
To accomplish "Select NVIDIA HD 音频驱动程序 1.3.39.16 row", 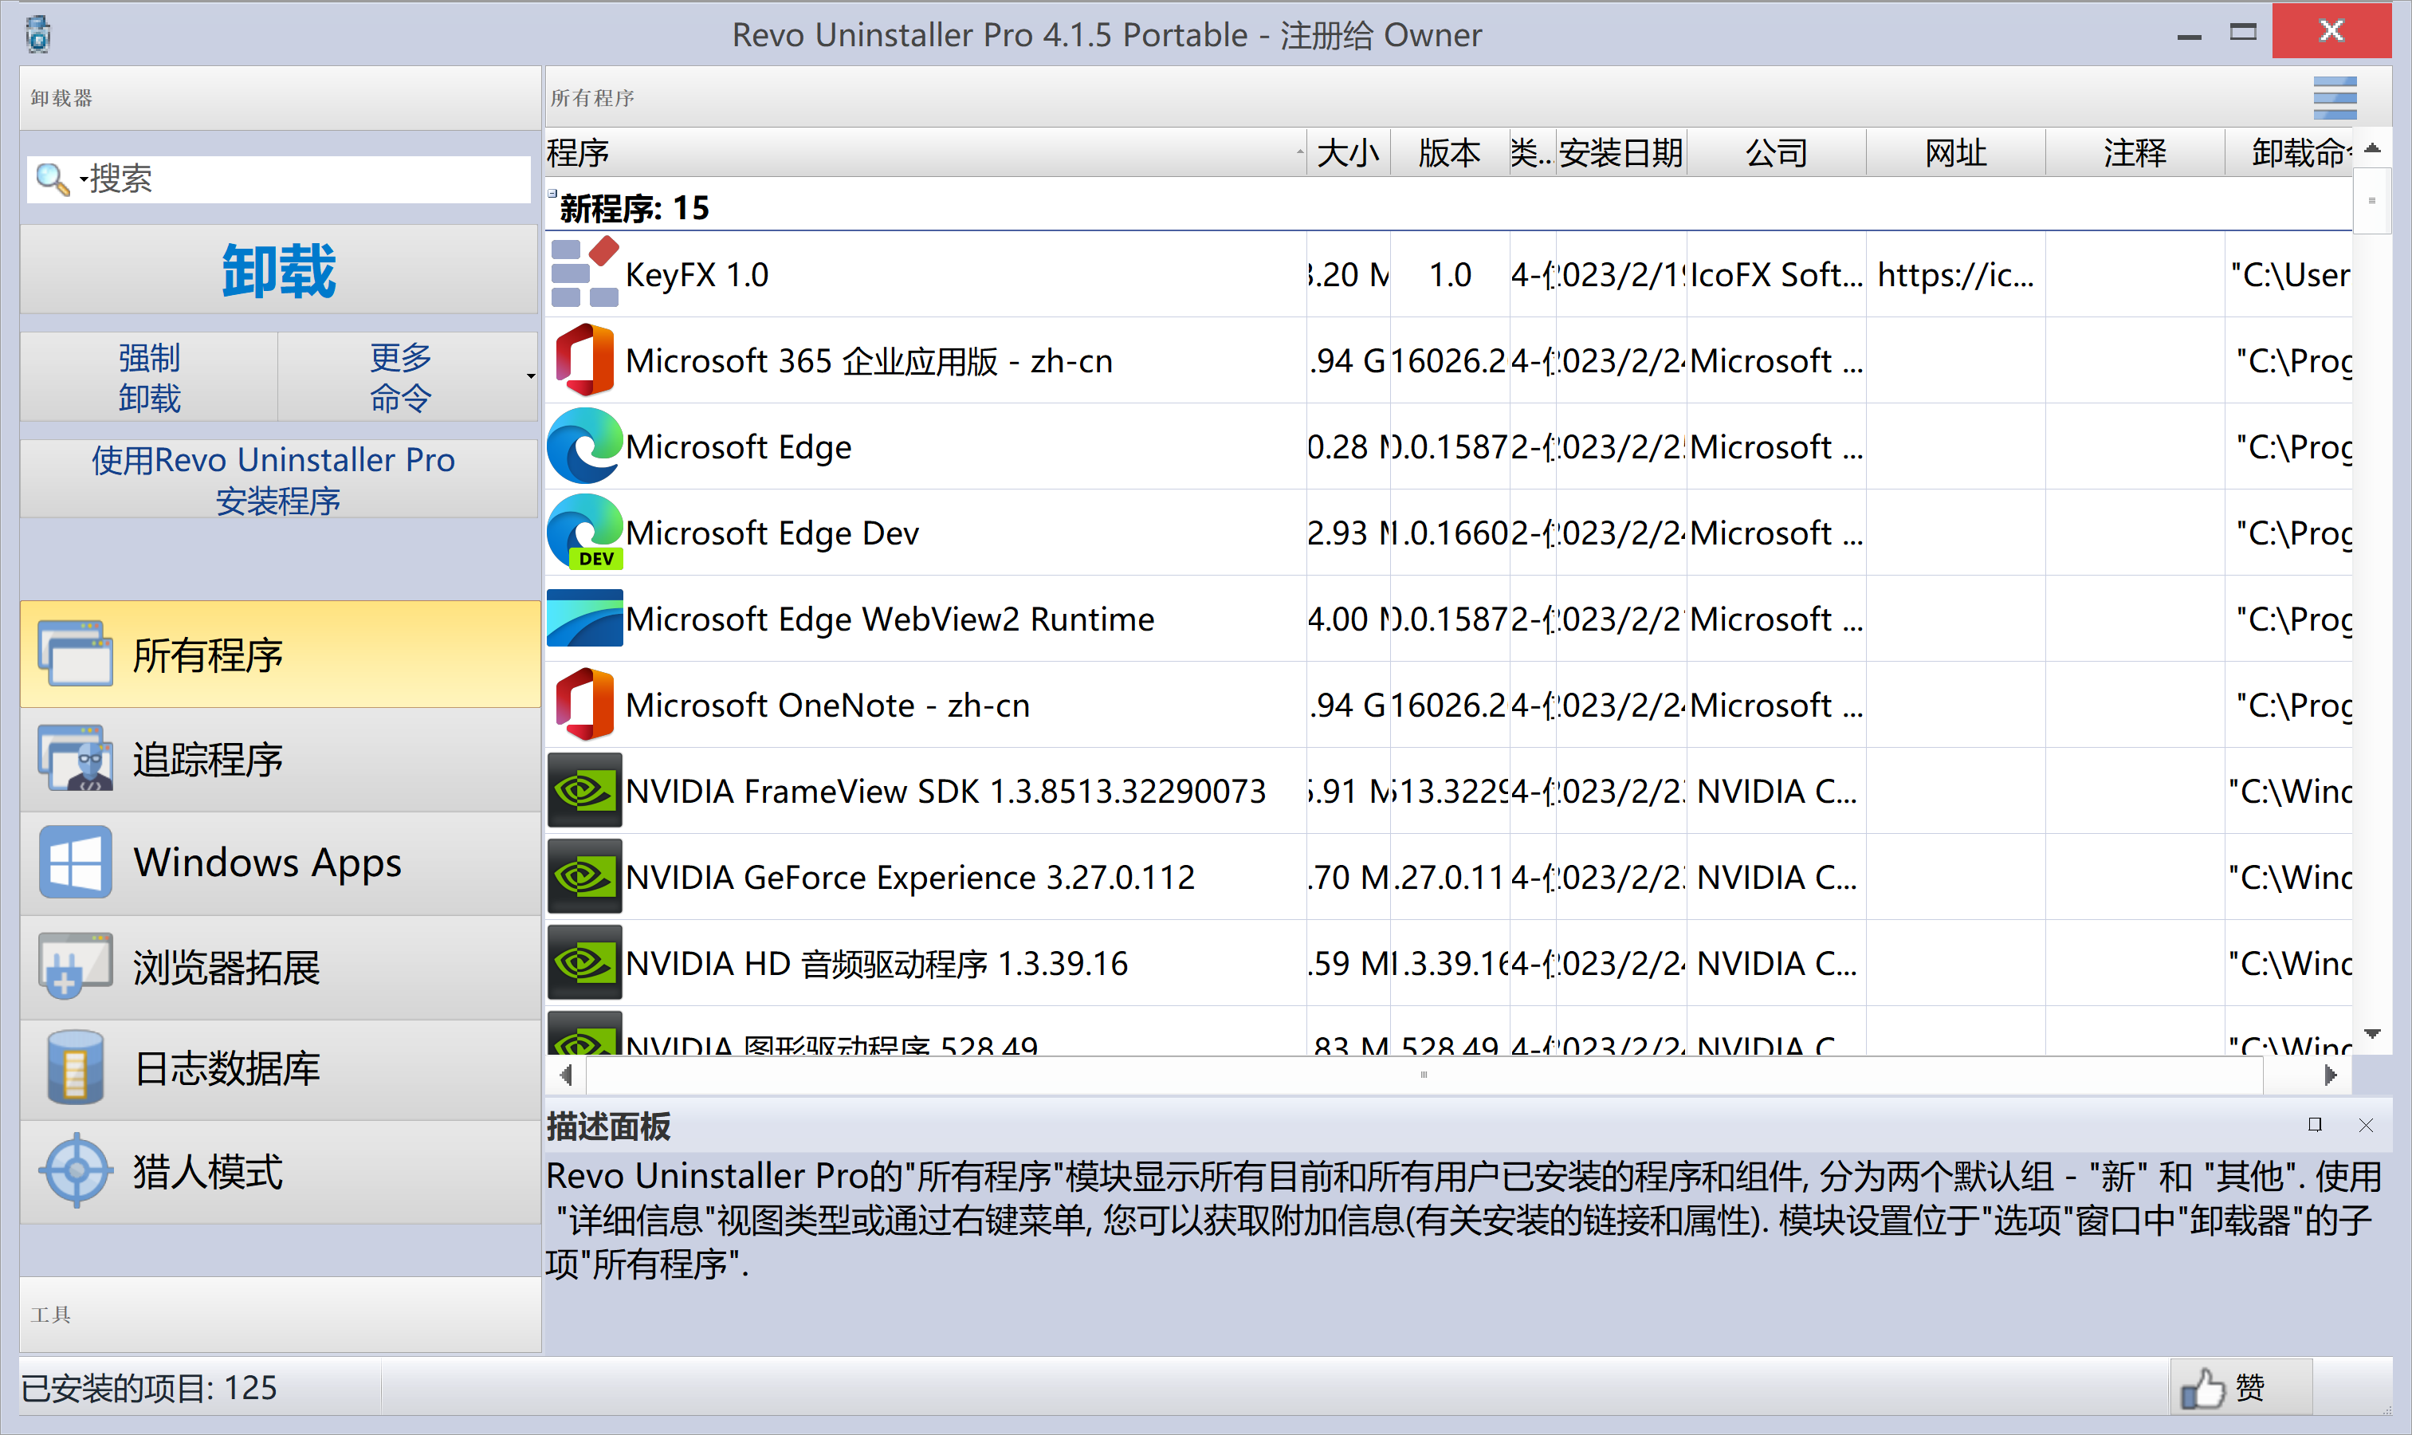I will coord(1449,962).
